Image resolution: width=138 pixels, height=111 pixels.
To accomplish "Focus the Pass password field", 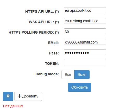I will [85, 52].
